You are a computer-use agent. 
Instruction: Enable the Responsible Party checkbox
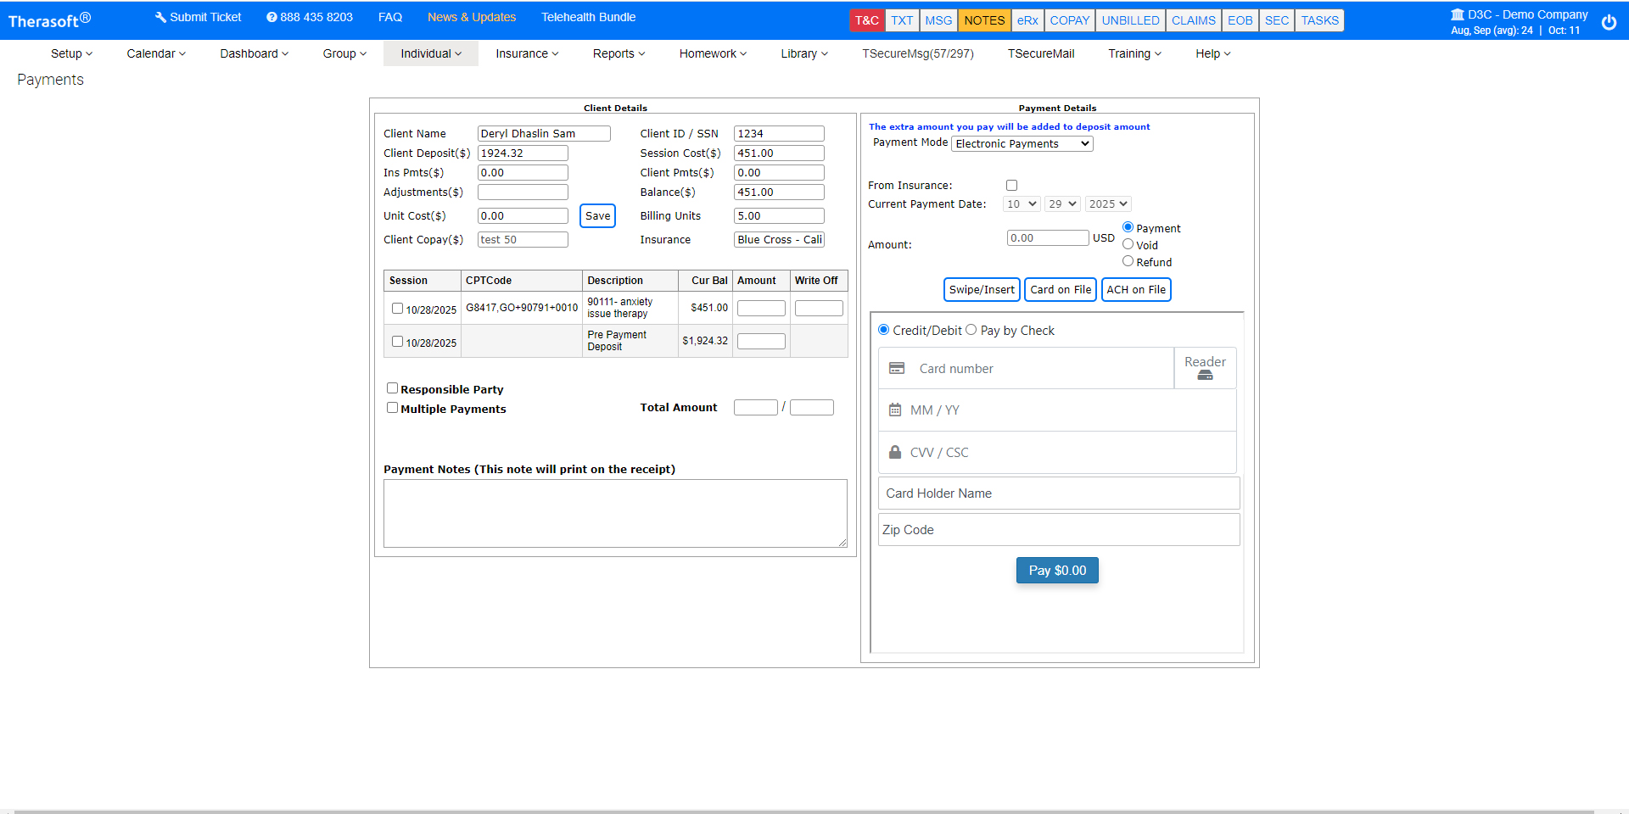[393, 388]
